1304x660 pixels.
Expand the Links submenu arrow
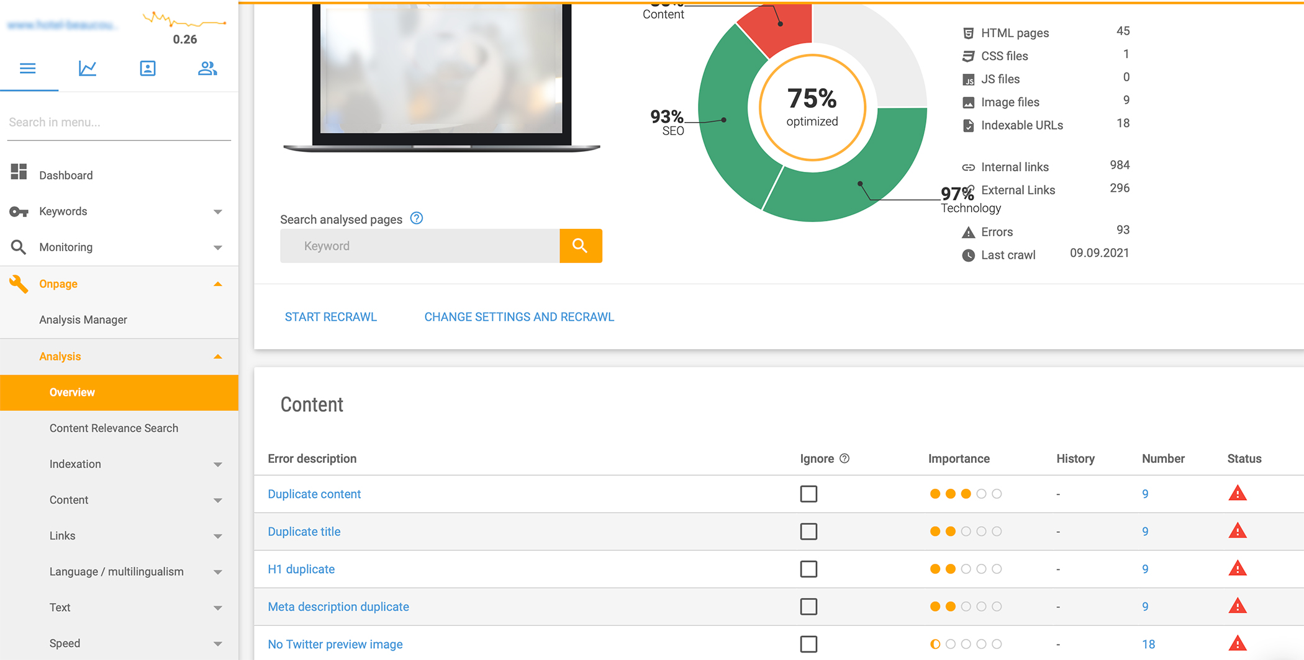[x=218, y=537]
